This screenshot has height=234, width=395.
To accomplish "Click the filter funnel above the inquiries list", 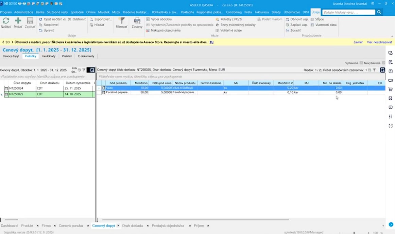I will point(84,70).
